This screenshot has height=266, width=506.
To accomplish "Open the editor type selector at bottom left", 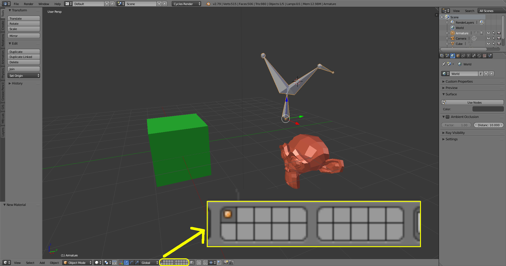I will coord(6,263).
